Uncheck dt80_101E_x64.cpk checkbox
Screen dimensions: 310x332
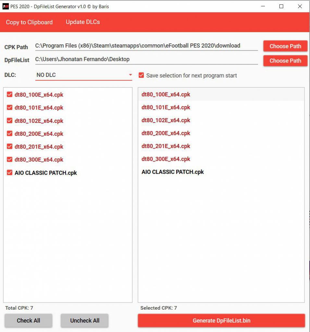coord(9,108)
